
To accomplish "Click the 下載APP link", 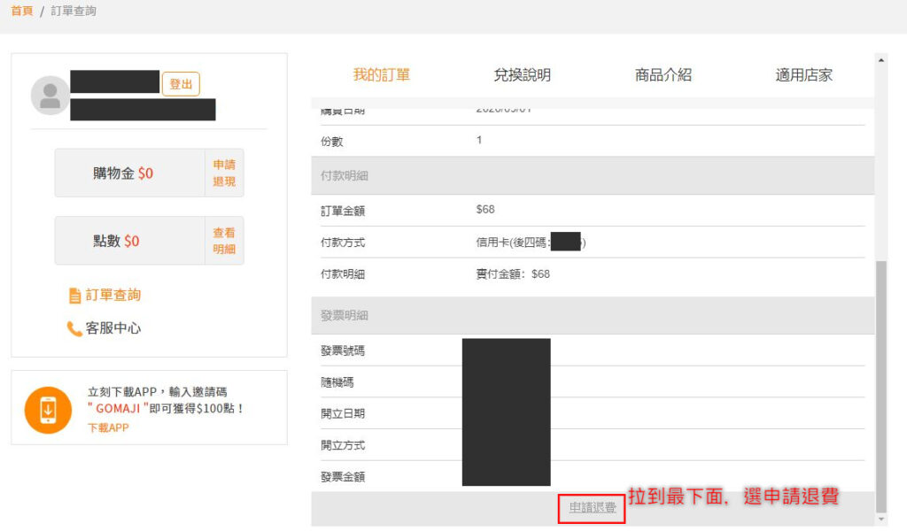I will (108, 427).
